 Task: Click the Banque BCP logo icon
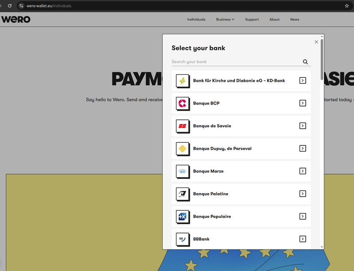pyautogui.click(x=183, y=103)
